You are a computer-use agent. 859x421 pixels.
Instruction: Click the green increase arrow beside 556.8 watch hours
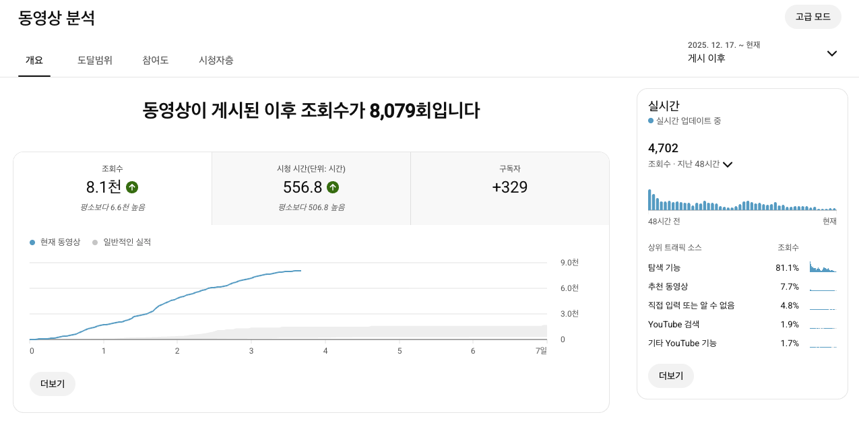coord(333,187)
